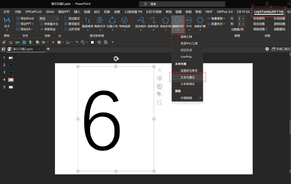Open 顶点相关 vertex tools
The height and width of the screenshot is (184, 291).
[x=141, y=24]
